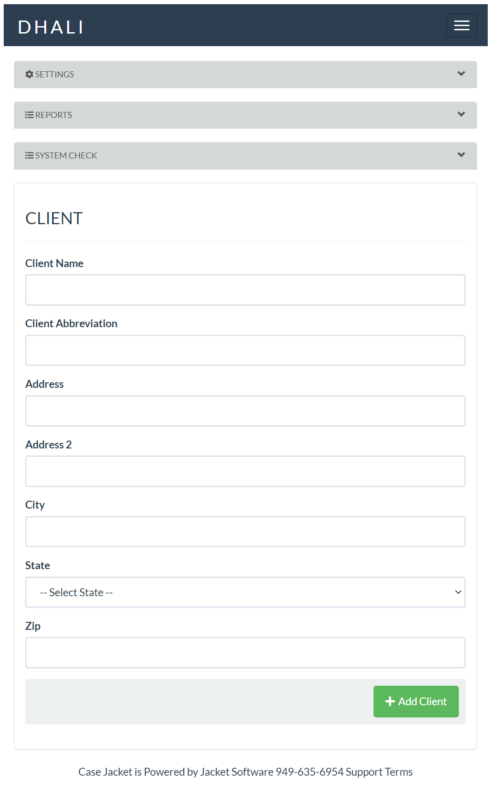Open the Support link in footer
This screenshot has width=491, height=785.
[364, 772]
